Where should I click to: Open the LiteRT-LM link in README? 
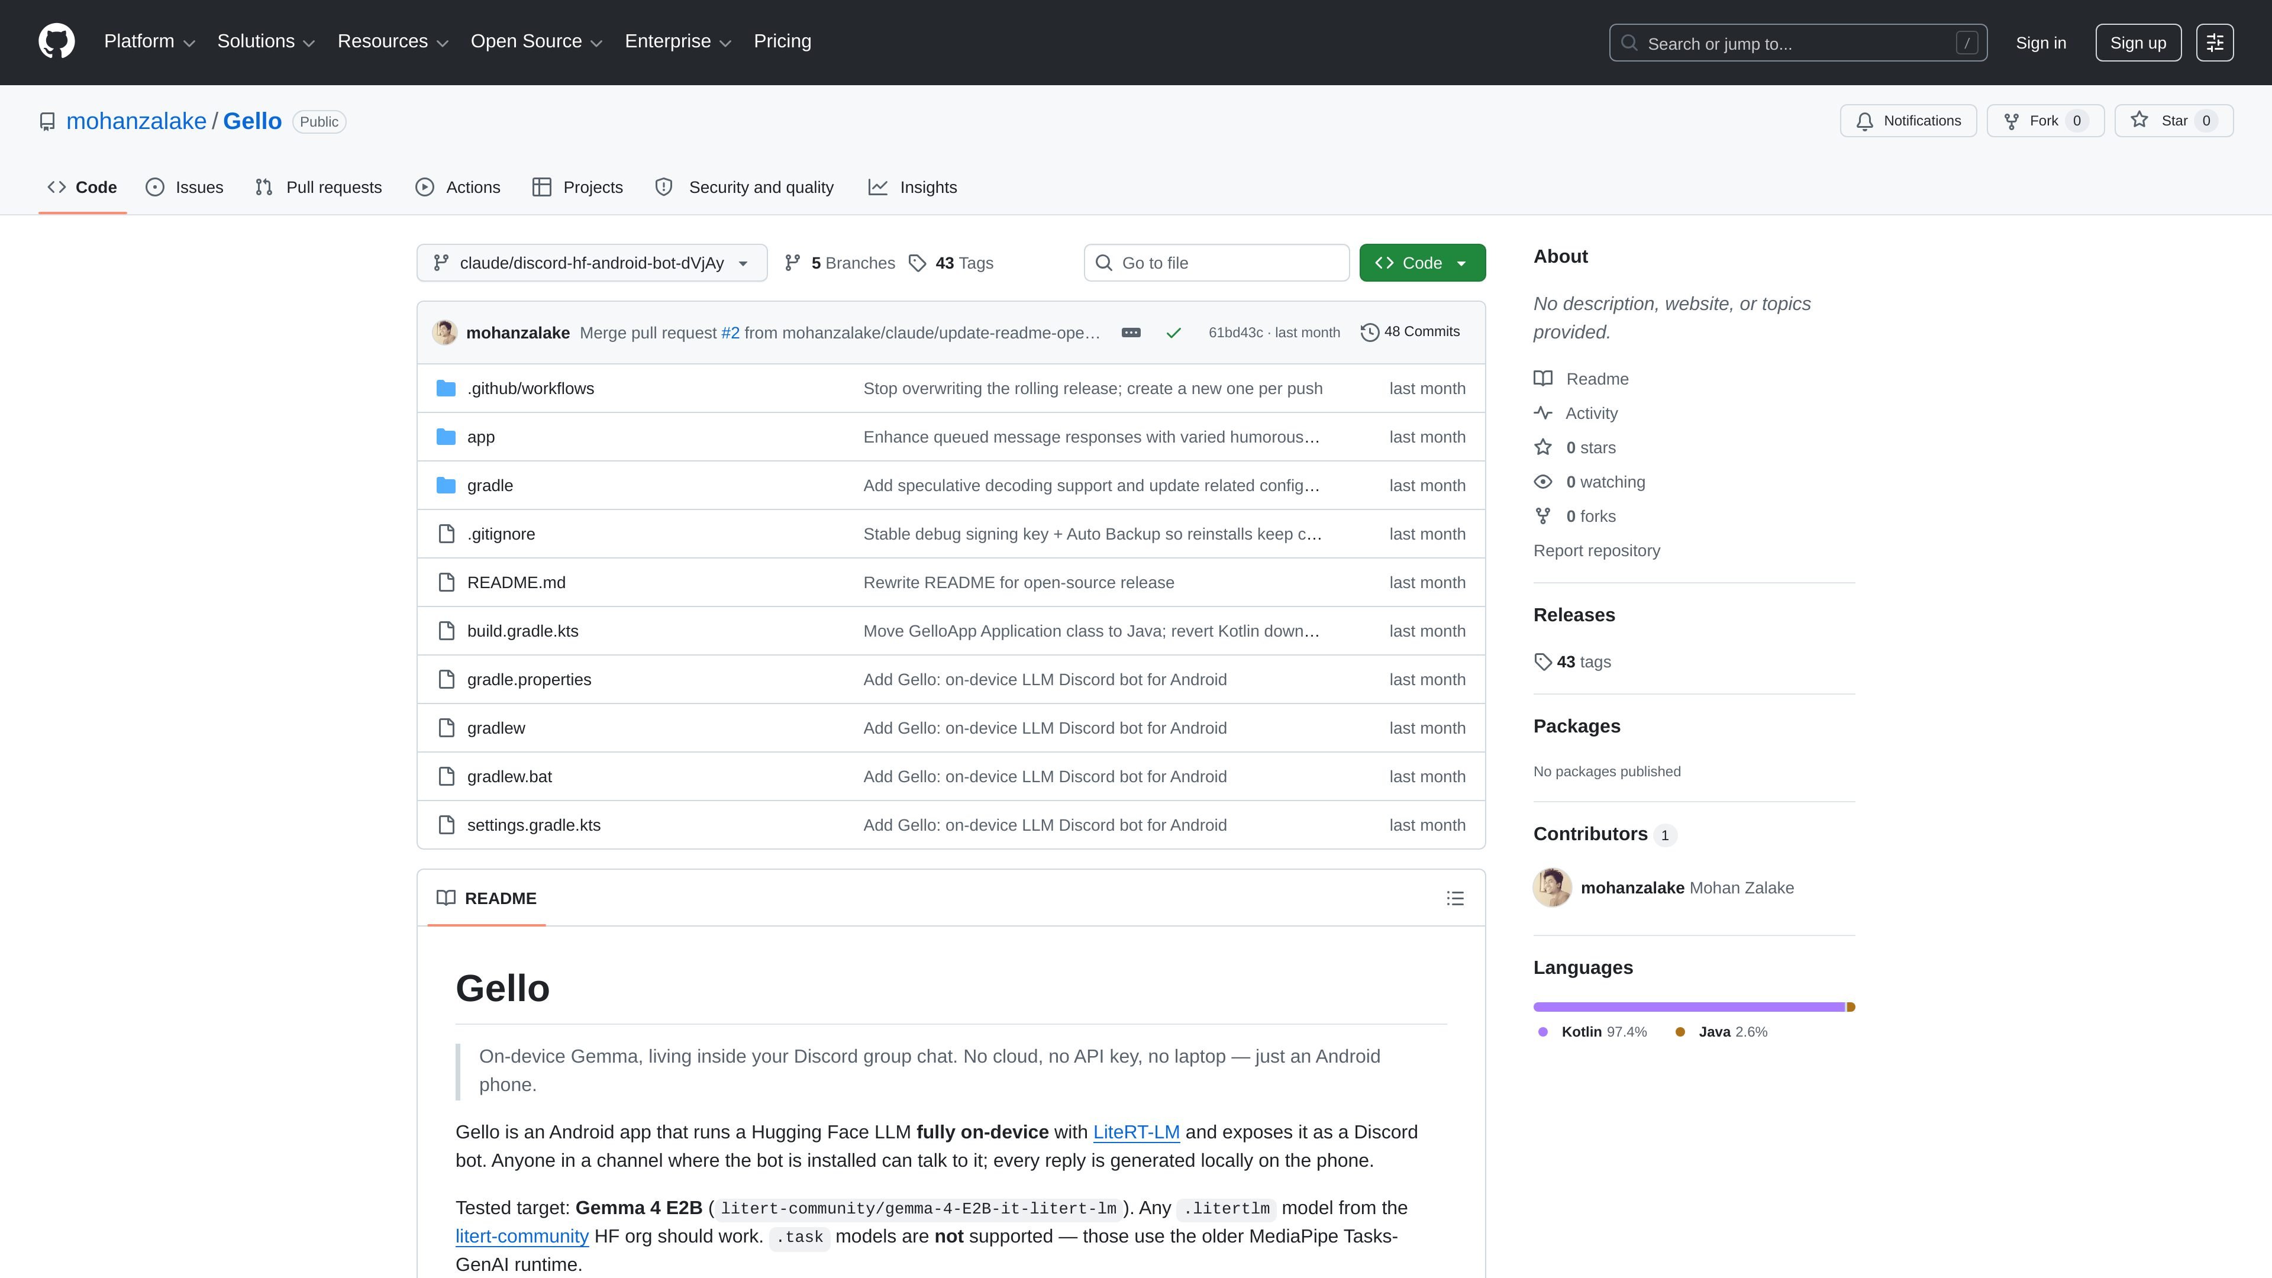pyautogui.click(x=1136, y=1132)
